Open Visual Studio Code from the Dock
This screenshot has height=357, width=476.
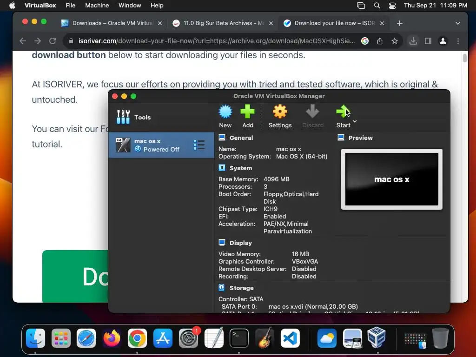[x=290, y=338]
